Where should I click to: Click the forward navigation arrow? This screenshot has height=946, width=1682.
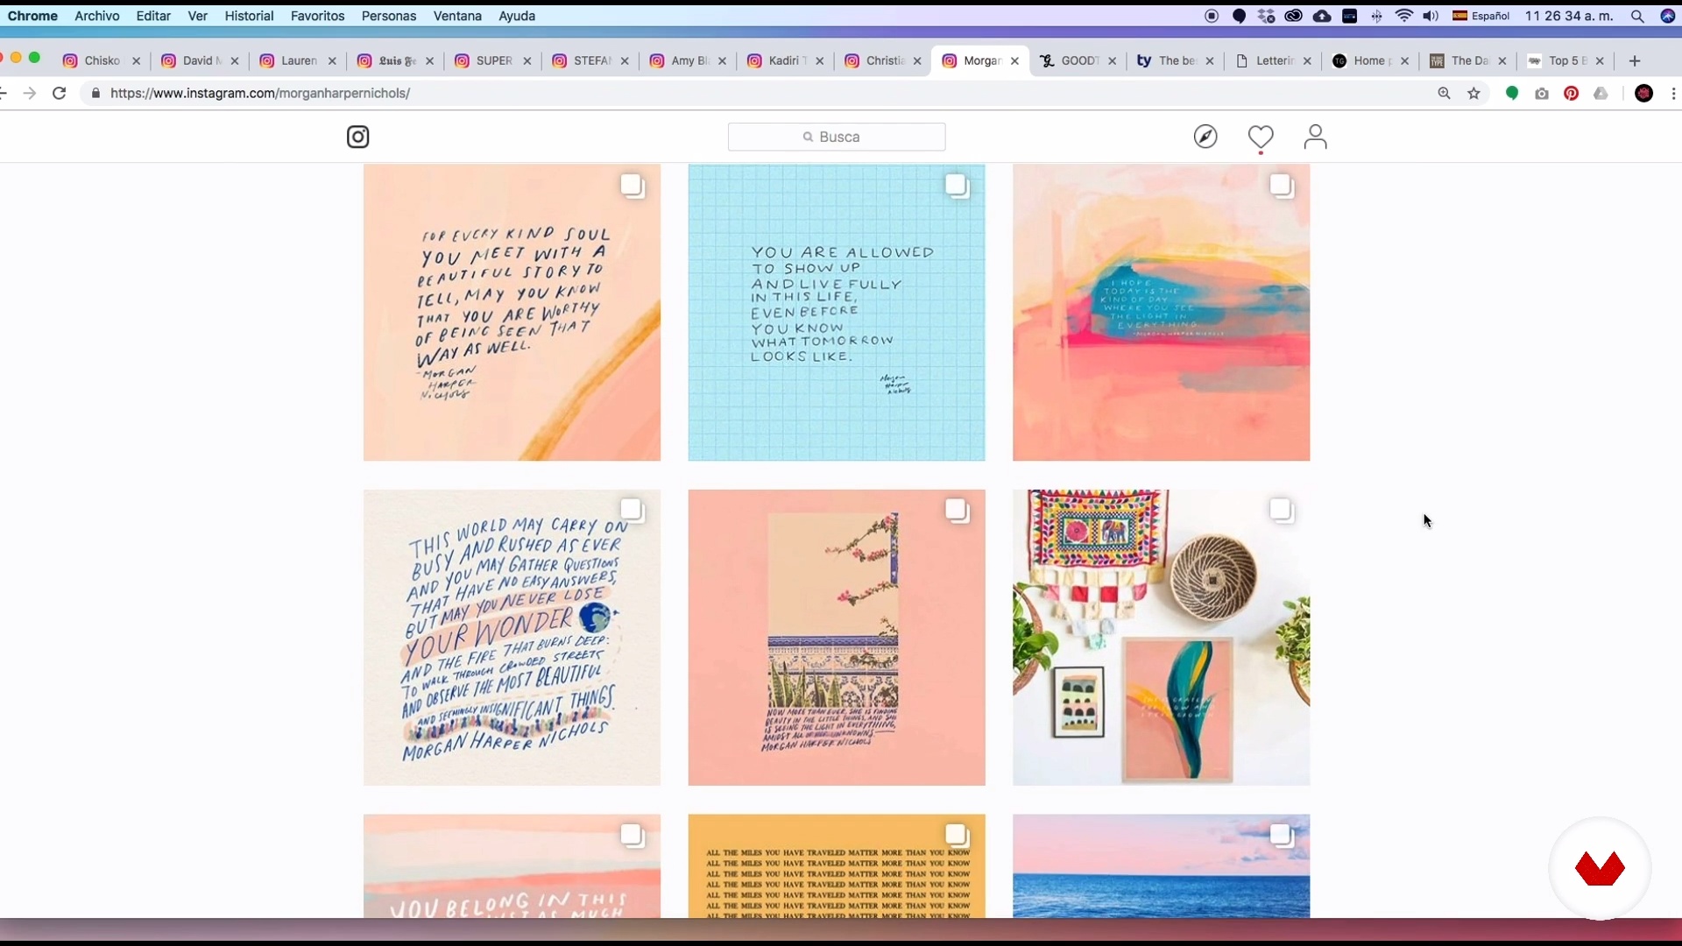tap(29, 93)
